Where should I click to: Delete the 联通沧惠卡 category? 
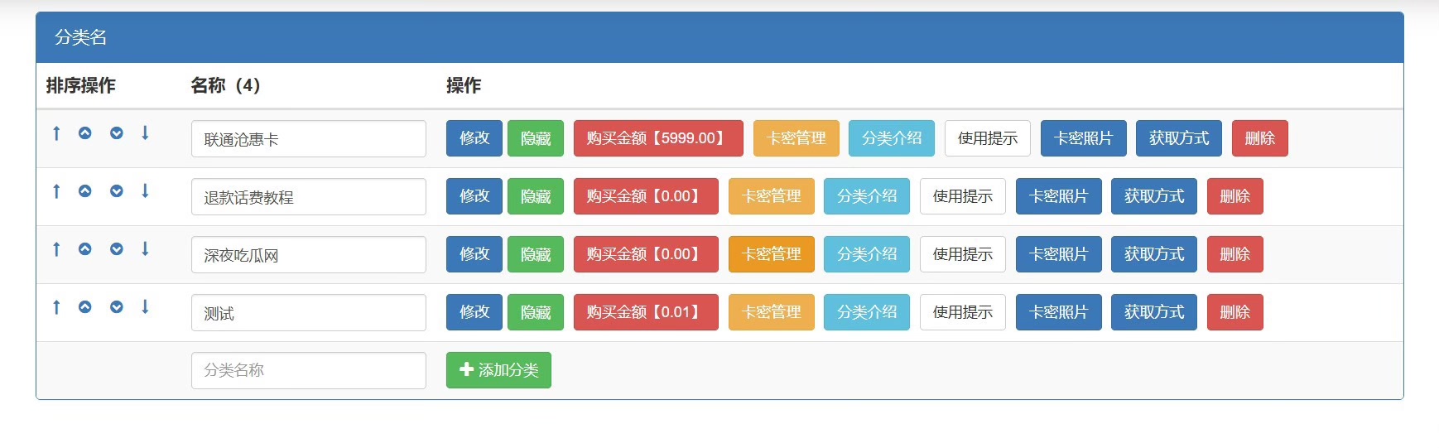tap(1260, 138)
